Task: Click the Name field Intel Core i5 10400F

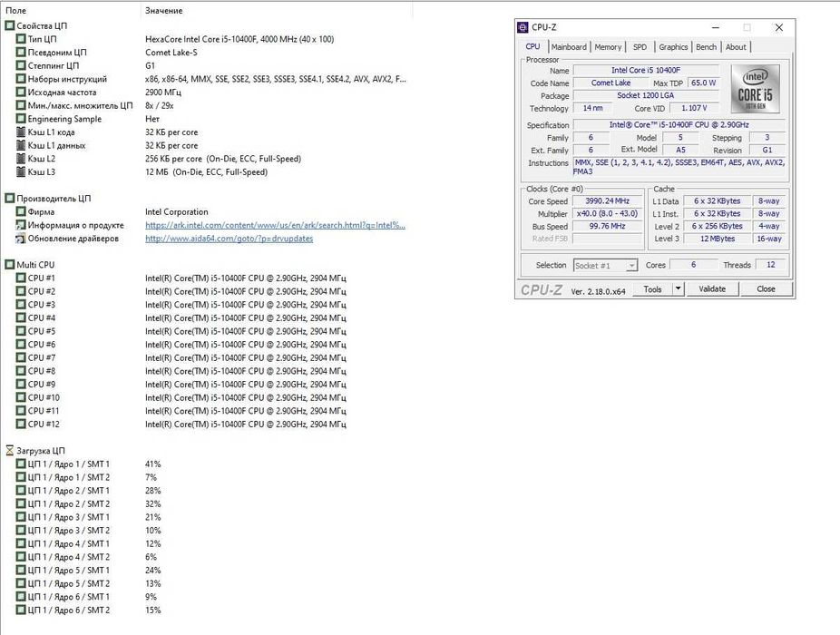Action: (646, 70)
